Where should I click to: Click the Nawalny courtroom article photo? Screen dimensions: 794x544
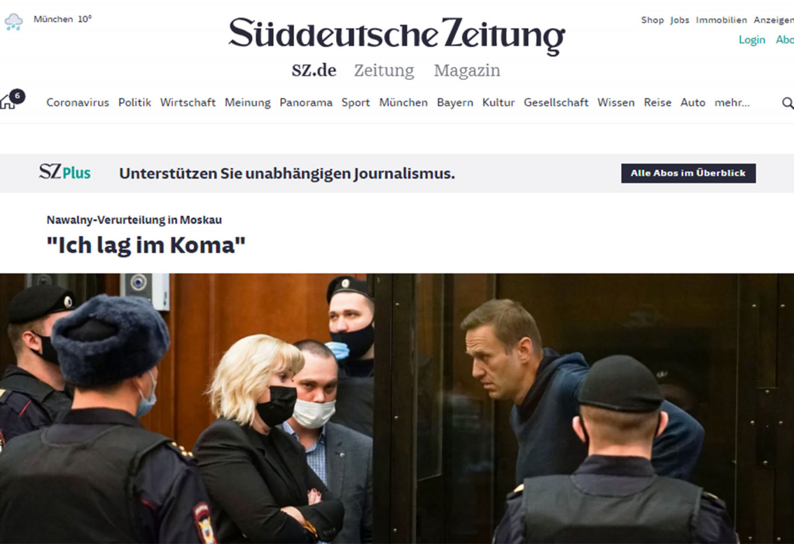point(397,408)
